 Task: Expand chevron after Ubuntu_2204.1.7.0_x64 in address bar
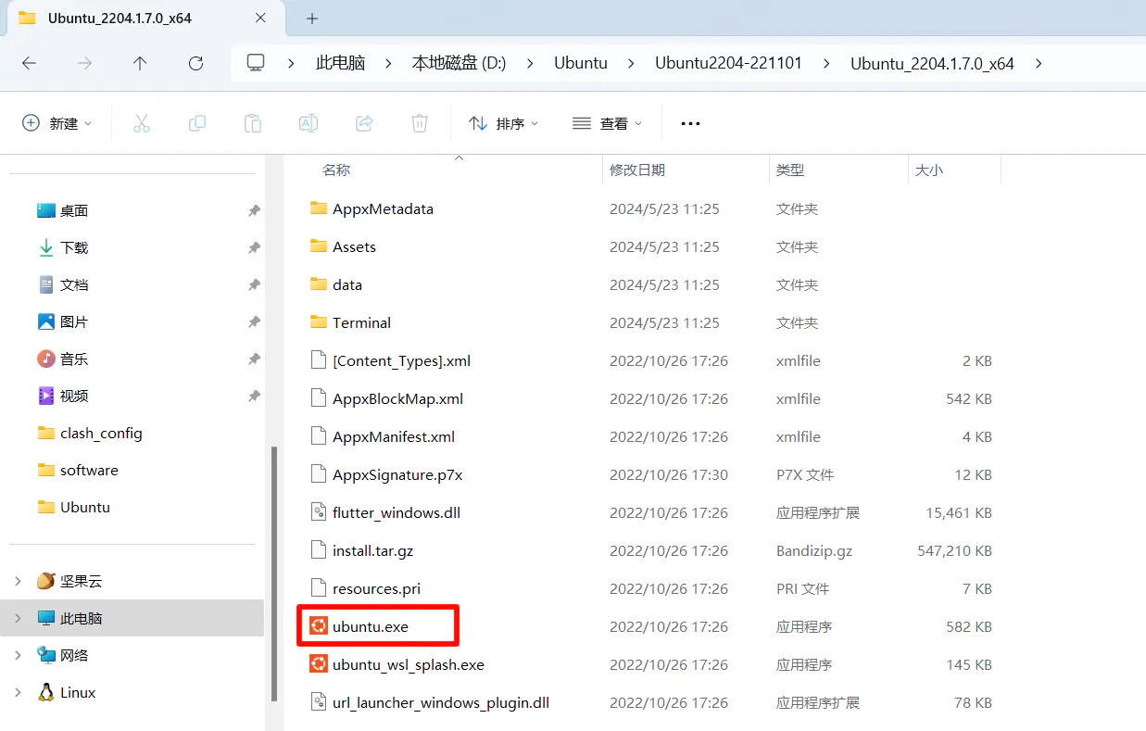click(1039, 63)
